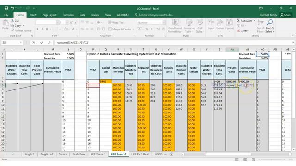The width and height of the screenshot is (296, 166).
Task: Open the ACROBAT ribbon tab
Action: pyautogui.click(x=123, y=15)
